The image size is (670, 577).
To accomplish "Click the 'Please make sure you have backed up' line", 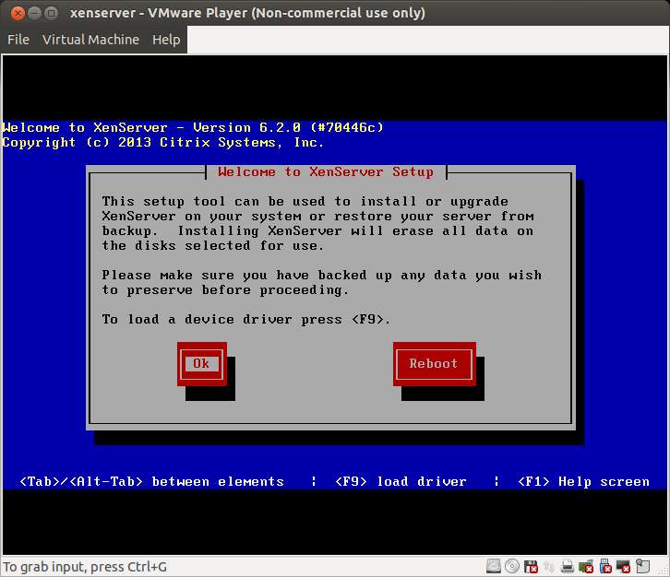I will click(322, 276).
